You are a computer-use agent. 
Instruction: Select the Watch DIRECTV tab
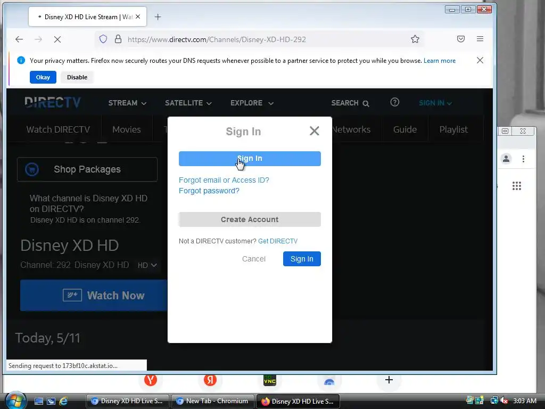click(58, 129)
